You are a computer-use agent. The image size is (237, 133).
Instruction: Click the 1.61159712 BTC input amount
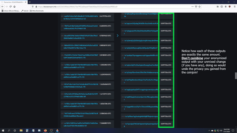[105, 94]
